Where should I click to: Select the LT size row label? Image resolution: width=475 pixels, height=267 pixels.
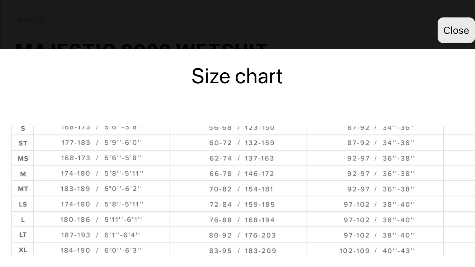click(x=23, y=235)
